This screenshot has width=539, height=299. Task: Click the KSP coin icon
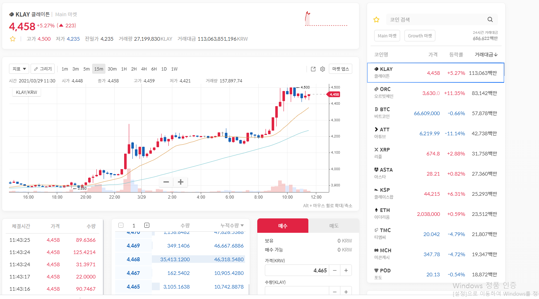pyautogui.click(x=376, y=190)
